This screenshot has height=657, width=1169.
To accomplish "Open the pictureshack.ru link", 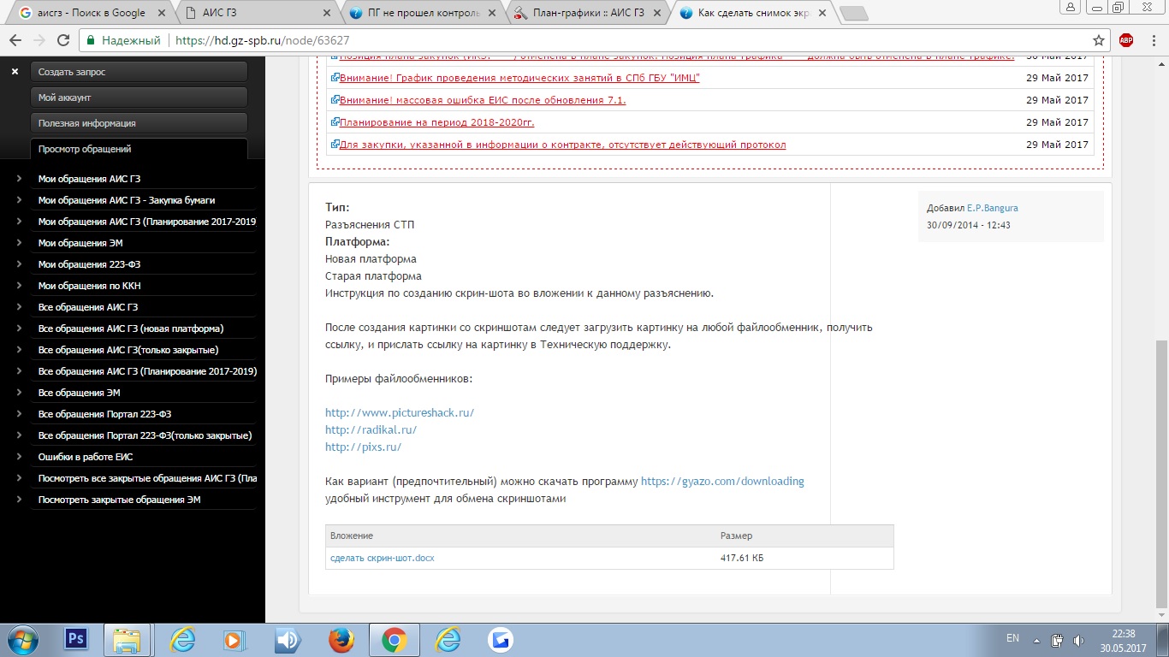I will pyautogui.click(x=400, y=412).
